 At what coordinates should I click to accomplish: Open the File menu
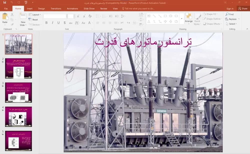(x=6, y=9)
